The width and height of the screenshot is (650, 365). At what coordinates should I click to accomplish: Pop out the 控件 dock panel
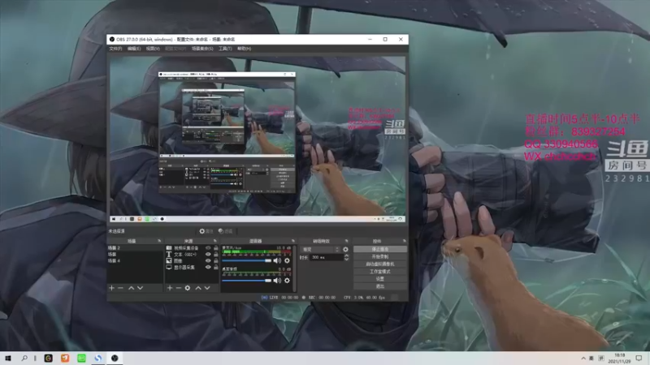[x=404, y=241]
